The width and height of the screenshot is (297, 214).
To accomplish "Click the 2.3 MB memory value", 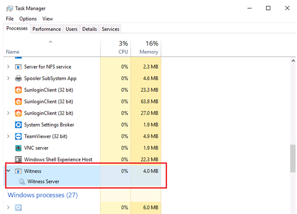I will click(x=150, y=67).
